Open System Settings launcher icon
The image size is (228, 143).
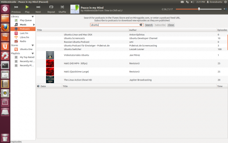5,56
